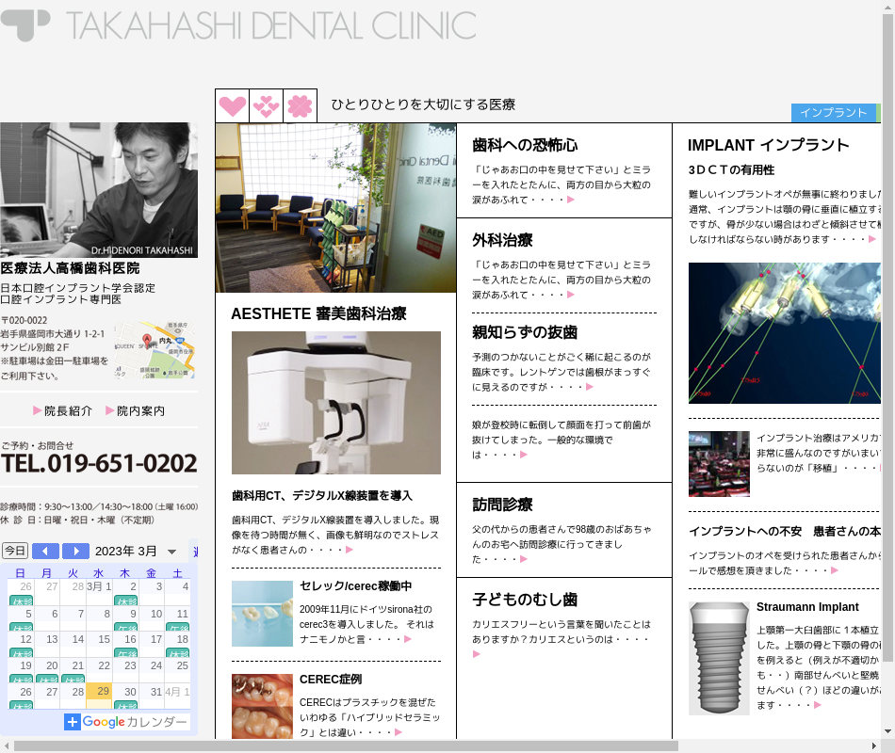Select March 15 in the calendar
Viewport: 895px width, 753px height.
pos(99,644)
